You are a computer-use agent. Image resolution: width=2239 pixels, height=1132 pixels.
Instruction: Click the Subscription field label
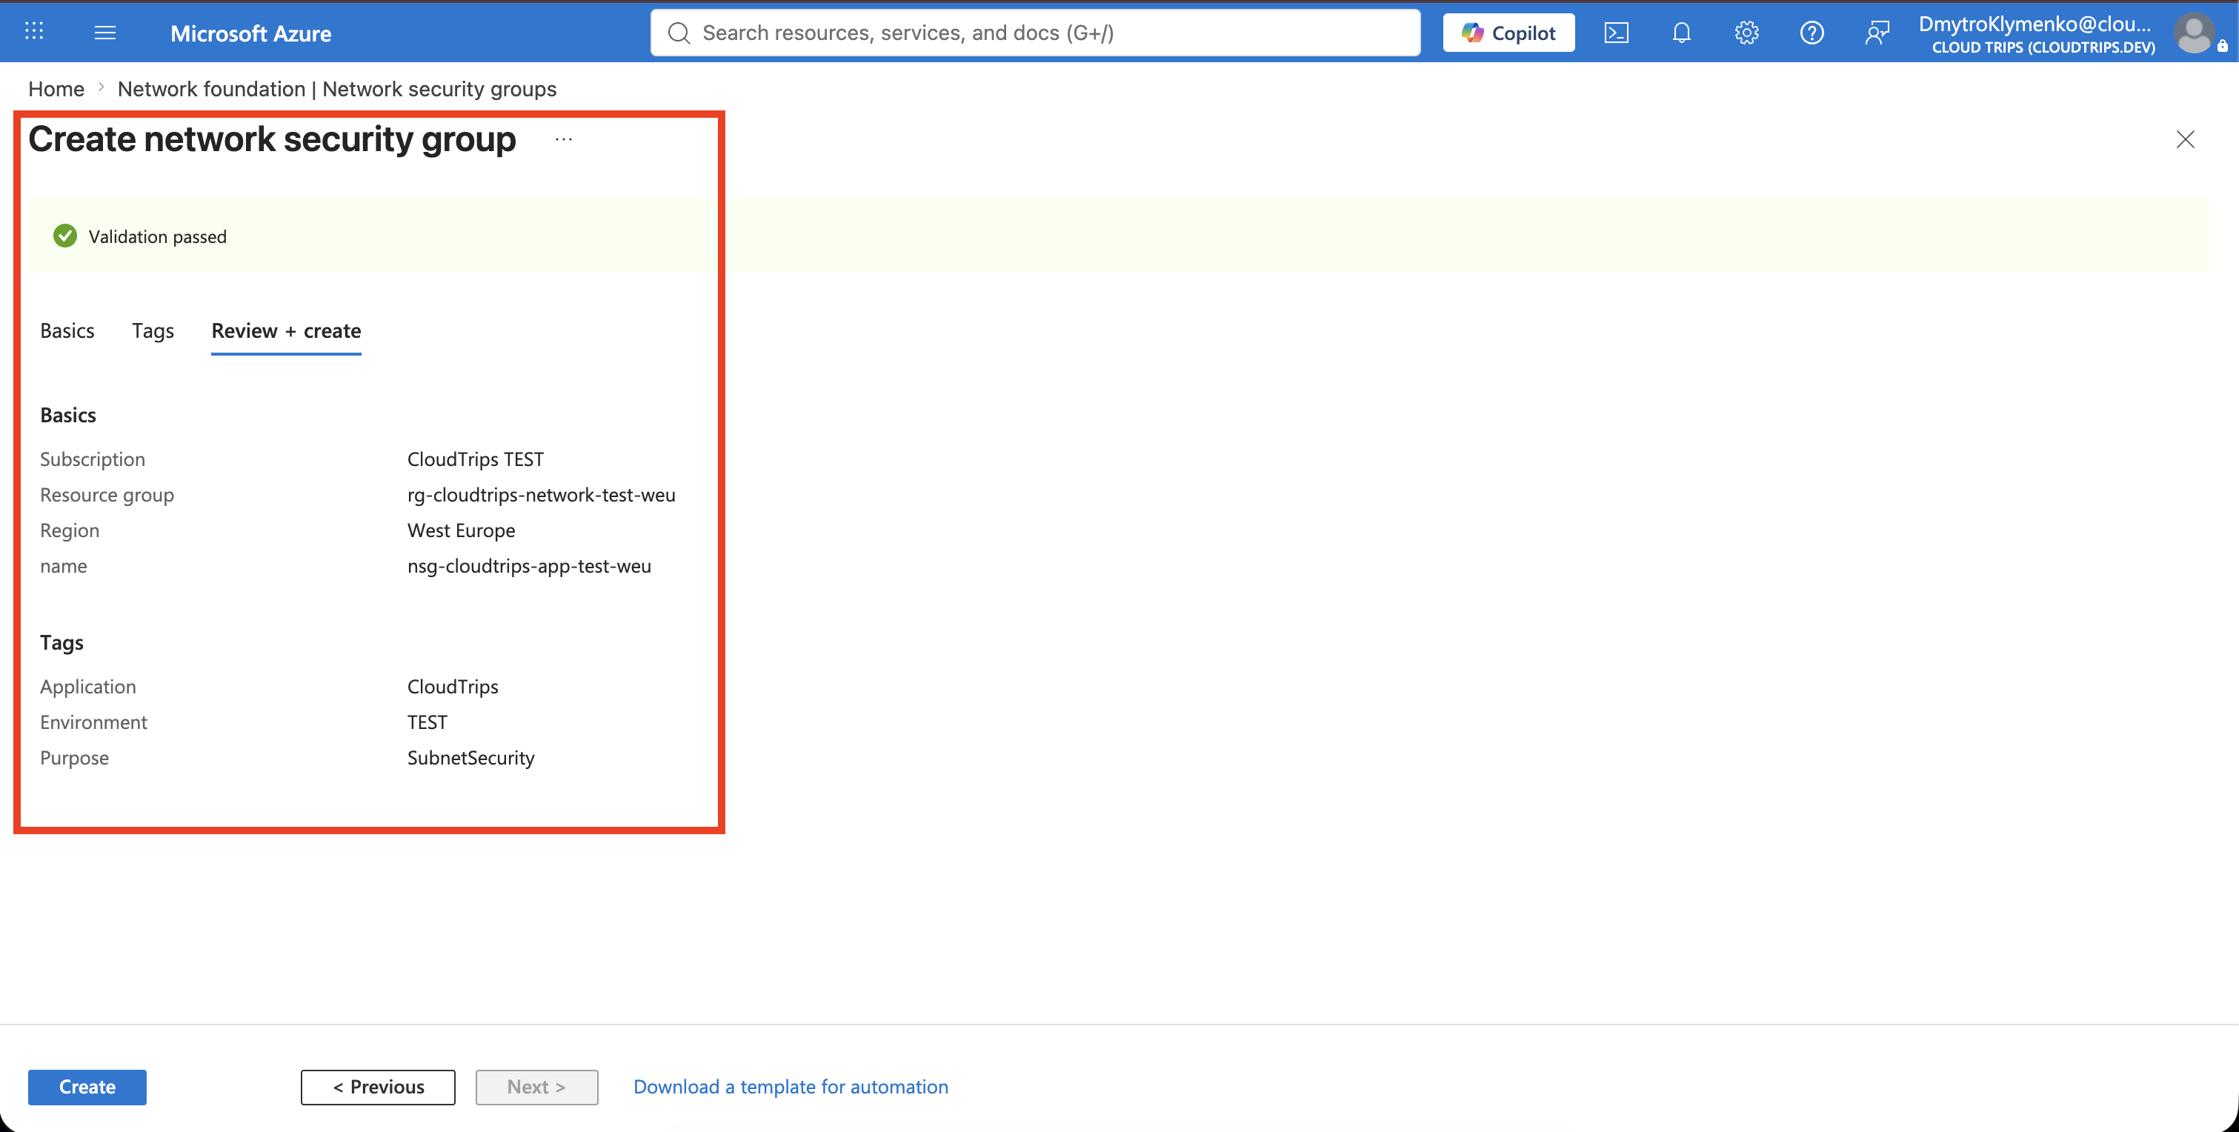[x=92, y=459]
